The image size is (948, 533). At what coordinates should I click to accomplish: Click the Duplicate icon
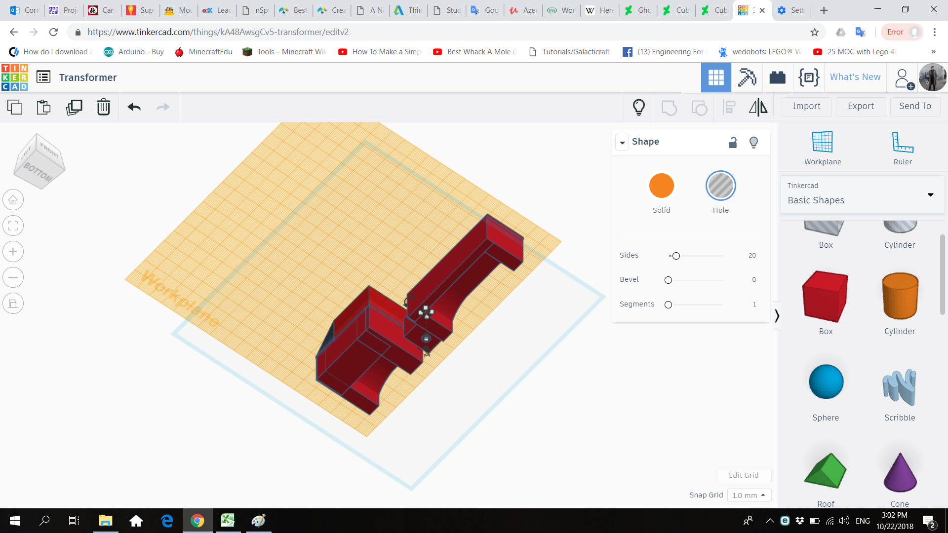pyautogui.click(x=74, y=107)
